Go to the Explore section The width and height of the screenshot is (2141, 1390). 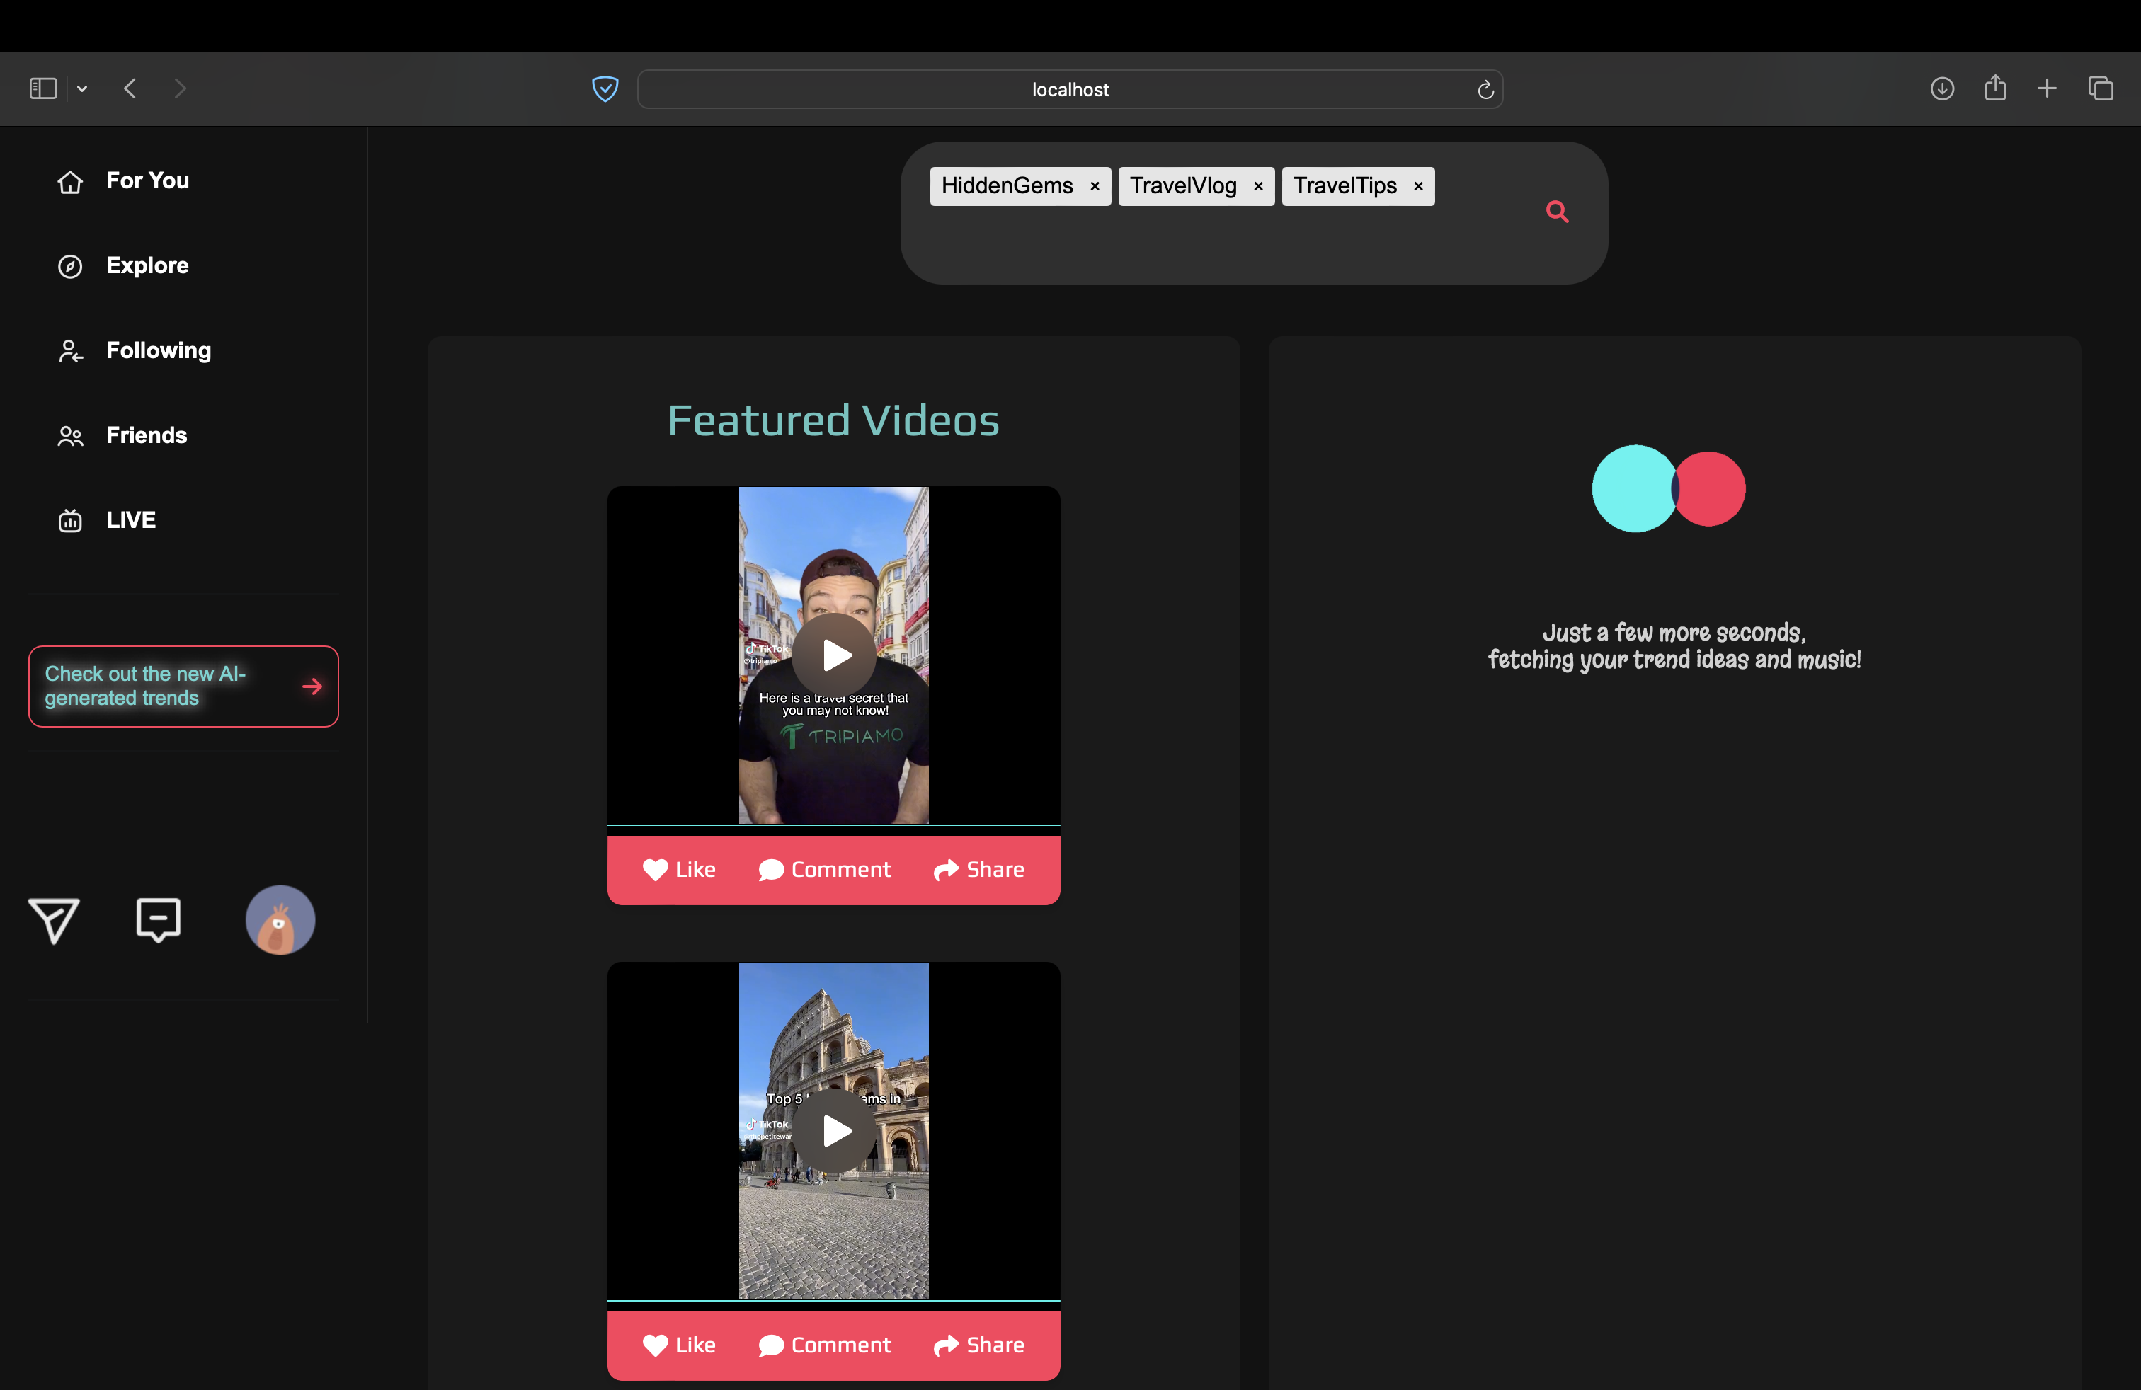[147, 265]
